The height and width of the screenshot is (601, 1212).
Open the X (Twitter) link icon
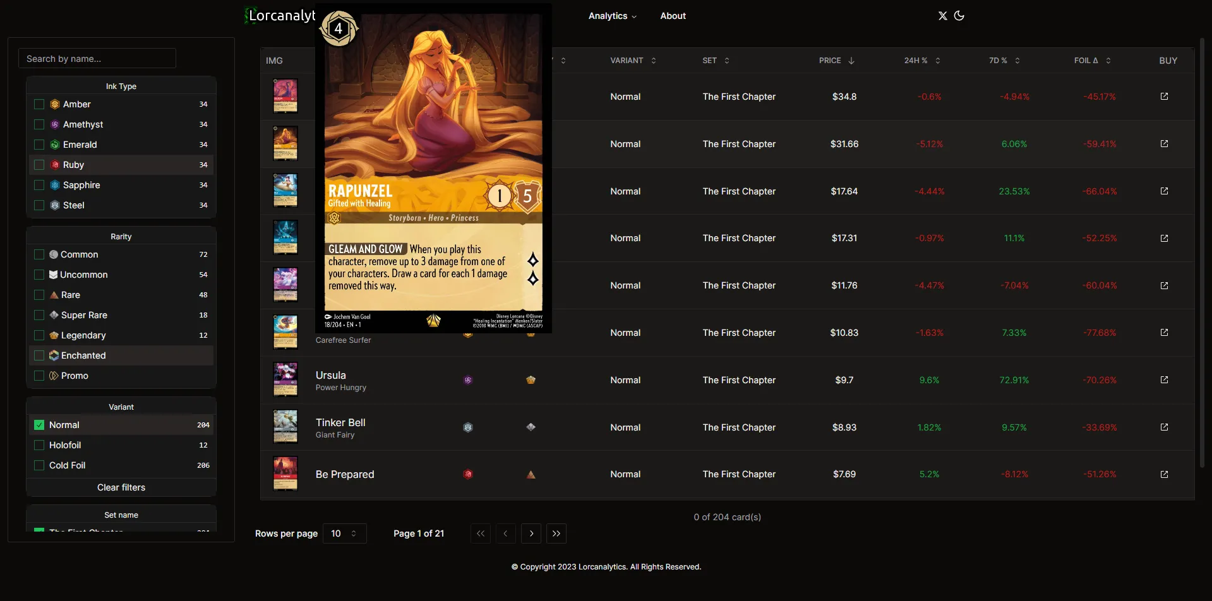point(942,16)
